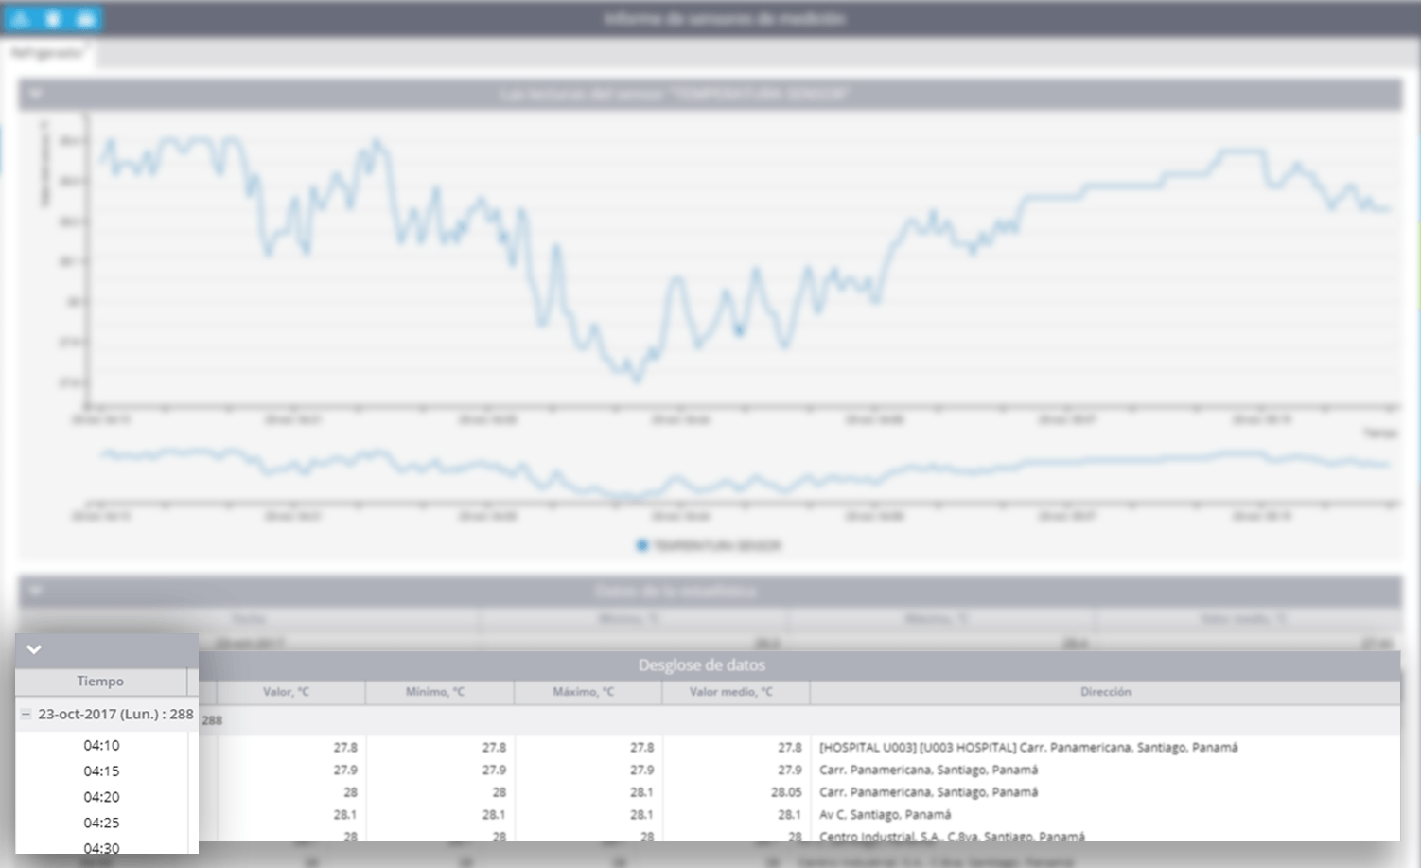Screen dimensions: 1421x868
Task: Select the blurred report tab below the toolbar
Action: click(x=47, y=53)
